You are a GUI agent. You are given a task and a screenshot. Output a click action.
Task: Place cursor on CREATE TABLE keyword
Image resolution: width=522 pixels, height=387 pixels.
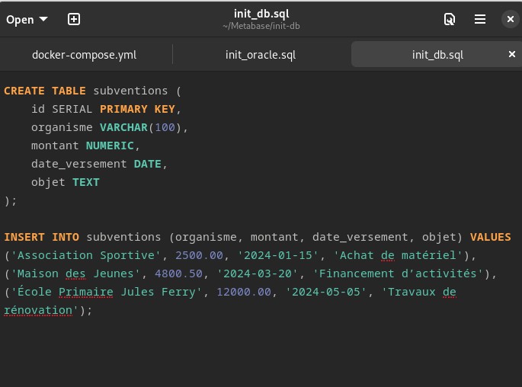(44, 91)
